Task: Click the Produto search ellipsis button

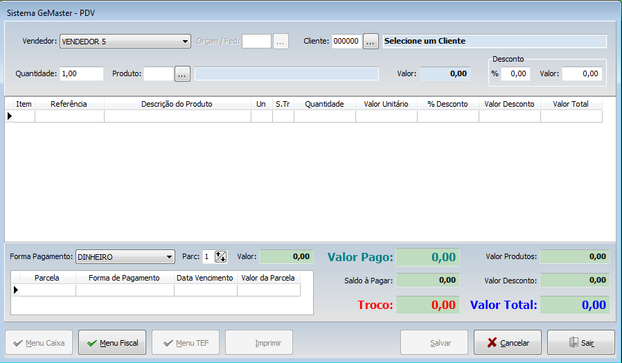Action: (x=182, y=74)
